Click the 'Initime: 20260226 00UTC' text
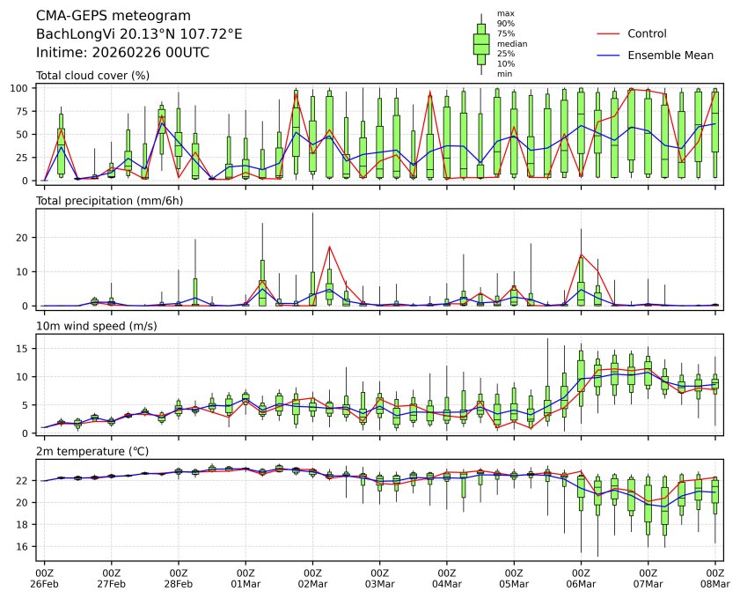Screen dimensions: 740x599 pos(122,53)
